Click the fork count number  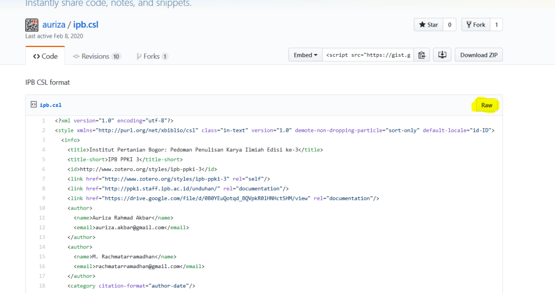tap(496, 25)
